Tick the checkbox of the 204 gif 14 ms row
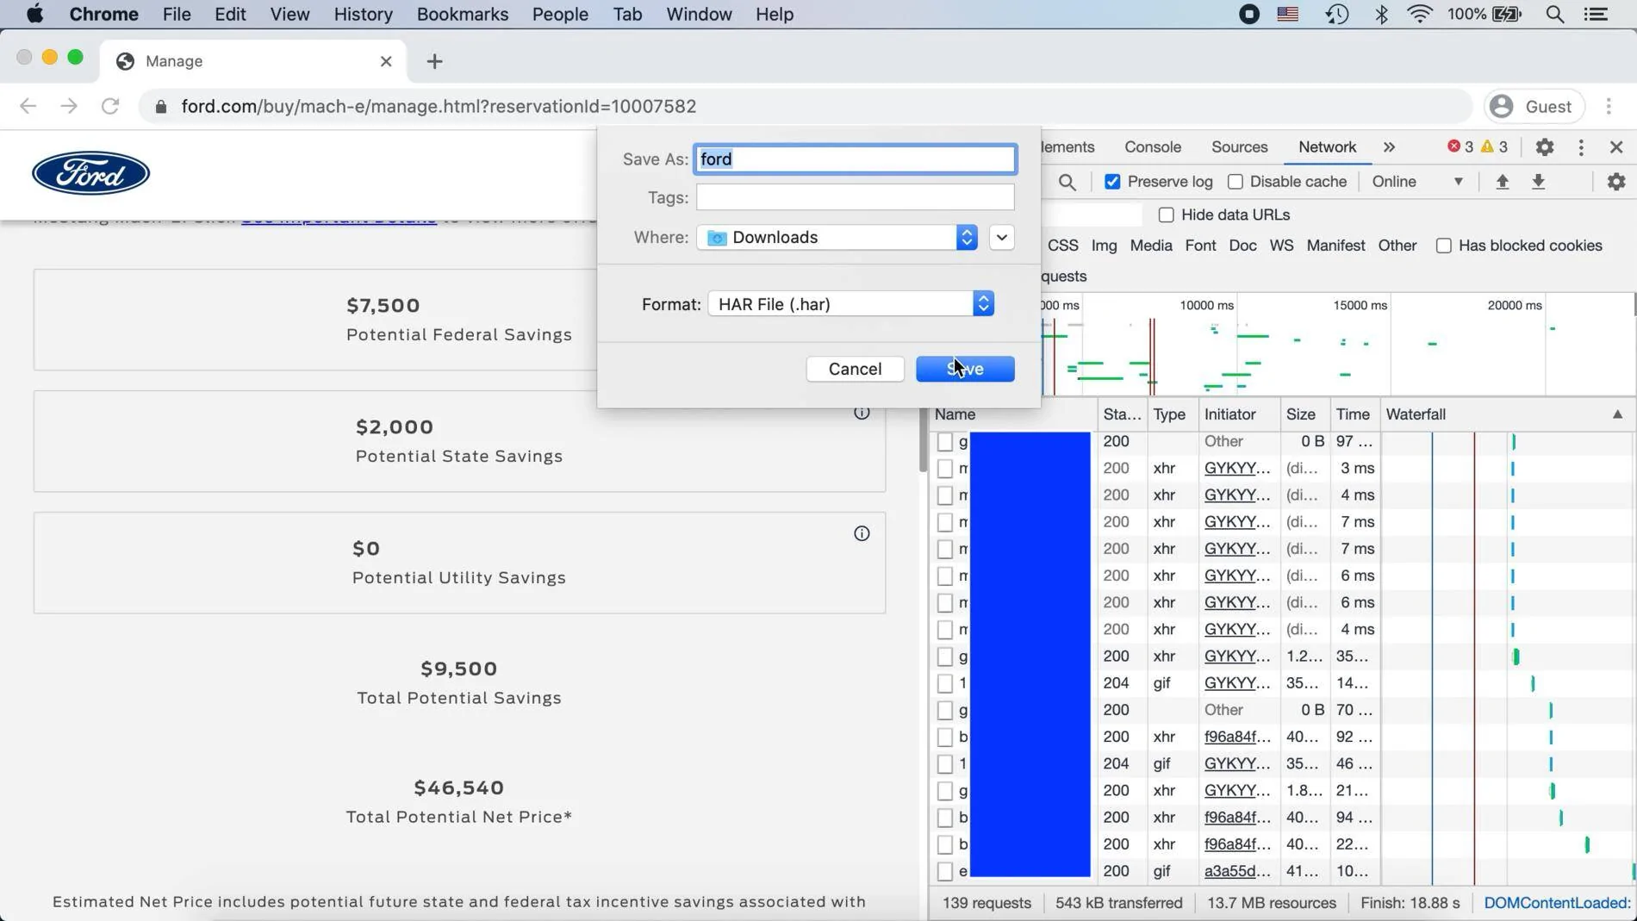Viewport: 1637px width, 921px height. [945, 683]
